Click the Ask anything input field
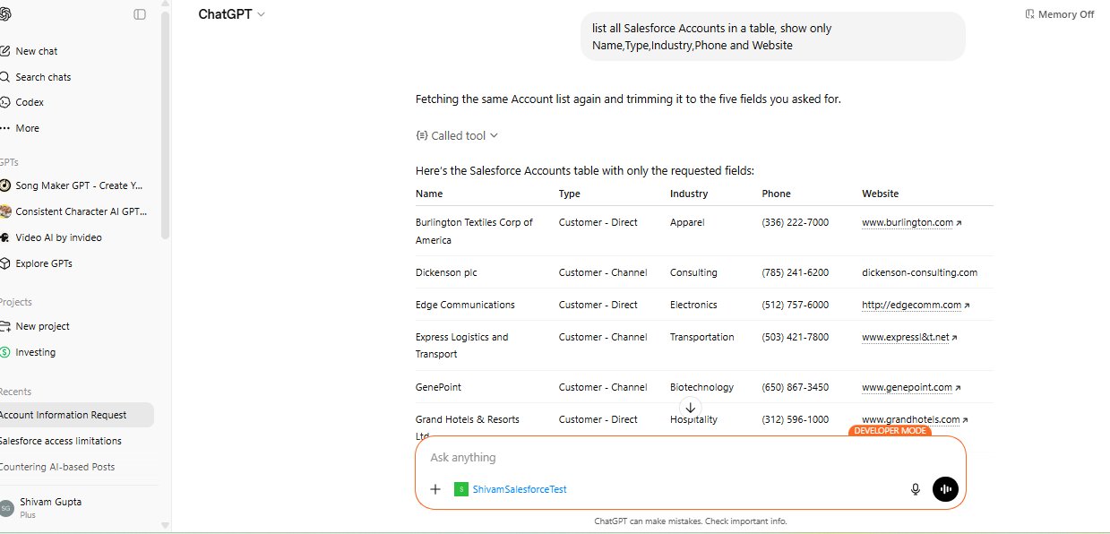 click(x=627, y=457)
